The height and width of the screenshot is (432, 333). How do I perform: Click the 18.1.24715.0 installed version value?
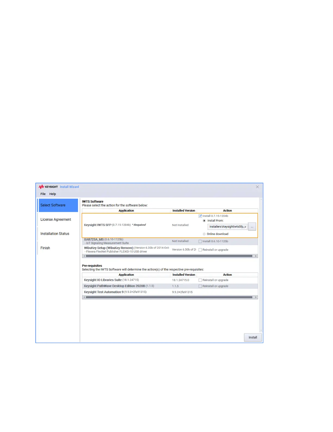pyautogui.click(x=181, y=280)
